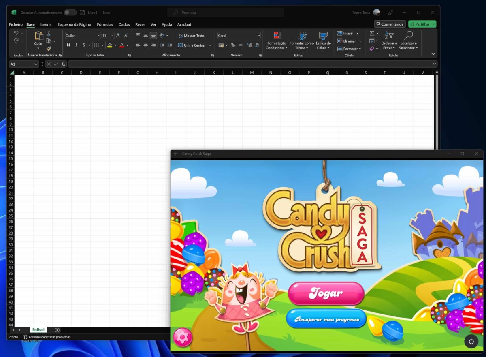
Task: Click the Procurar search box in Excel
Action: point(226,13)
